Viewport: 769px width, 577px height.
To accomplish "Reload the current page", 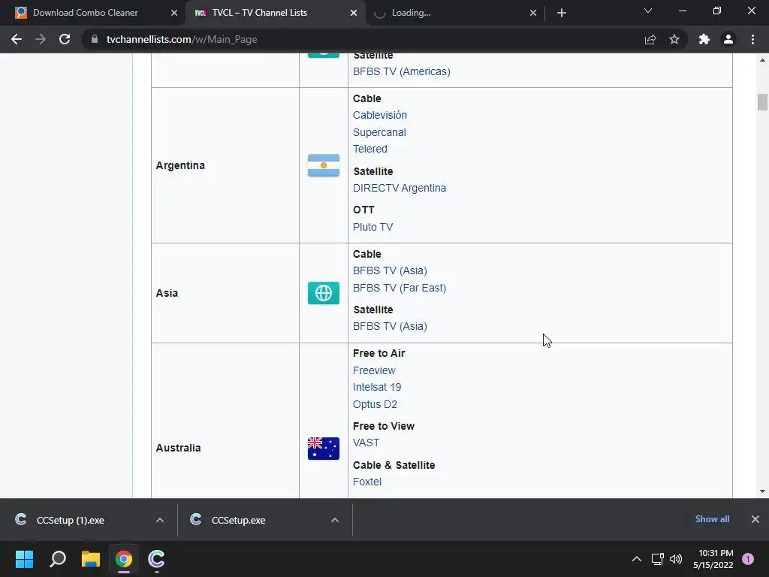I will (x=65, y=39).
